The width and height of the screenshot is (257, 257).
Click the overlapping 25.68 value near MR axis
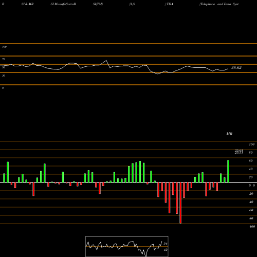pos(239,151)
